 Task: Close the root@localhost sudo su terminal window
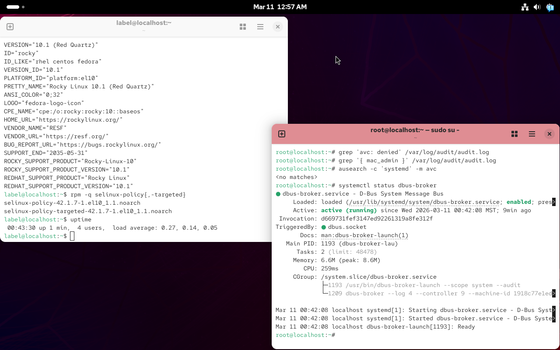(x=549, y=134)
